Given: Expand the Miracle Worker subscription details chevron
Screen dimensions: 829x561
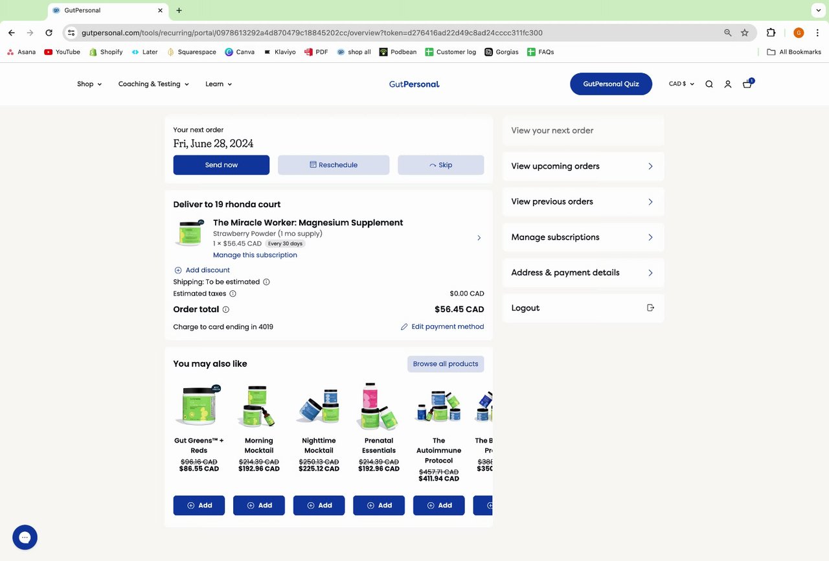Looking at the screenshot, I should [x=479, y=238].
